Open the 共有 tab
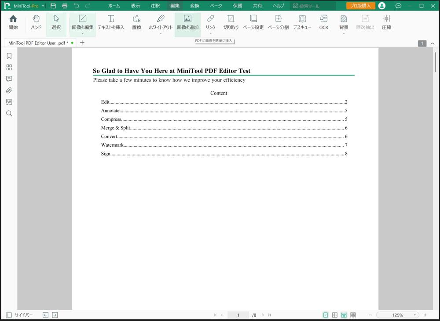440x321 pixels. (257, 6)
